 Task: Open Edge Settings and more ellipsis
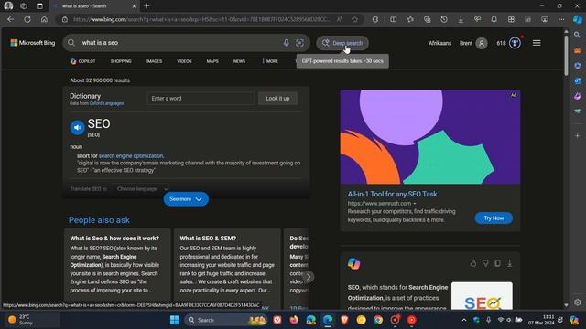561,19
